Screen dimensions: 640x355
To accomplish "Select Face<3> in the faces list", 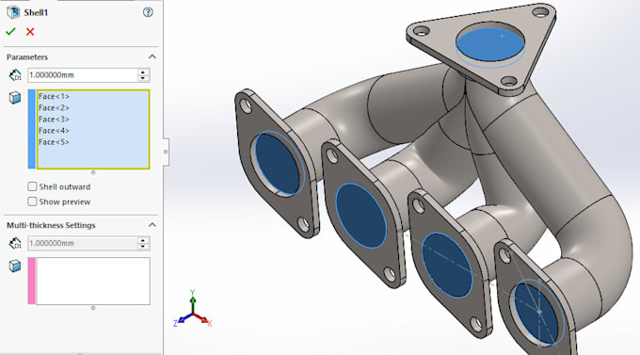I will [x=54, y=120].
